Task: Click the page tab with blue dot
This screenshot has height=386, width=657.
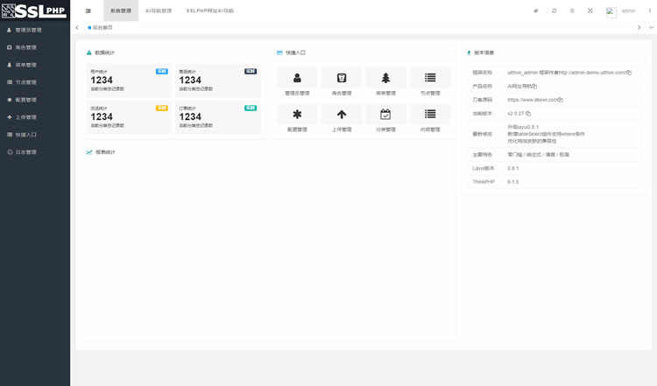Action: tap(100, 28)
